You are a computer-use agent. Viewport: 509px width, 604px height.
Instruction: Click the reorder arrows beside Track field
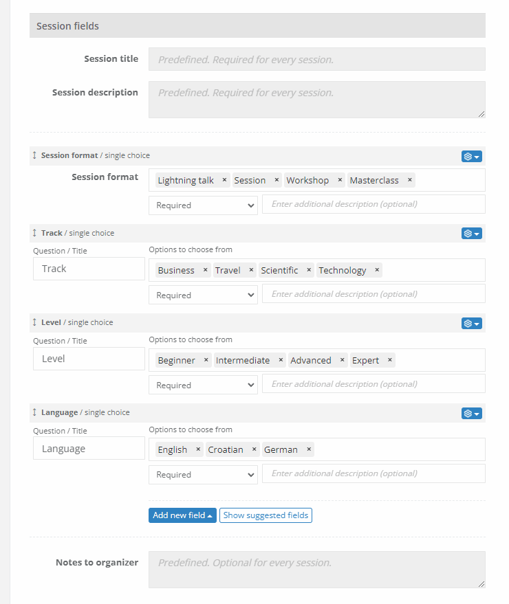point(35,233)
